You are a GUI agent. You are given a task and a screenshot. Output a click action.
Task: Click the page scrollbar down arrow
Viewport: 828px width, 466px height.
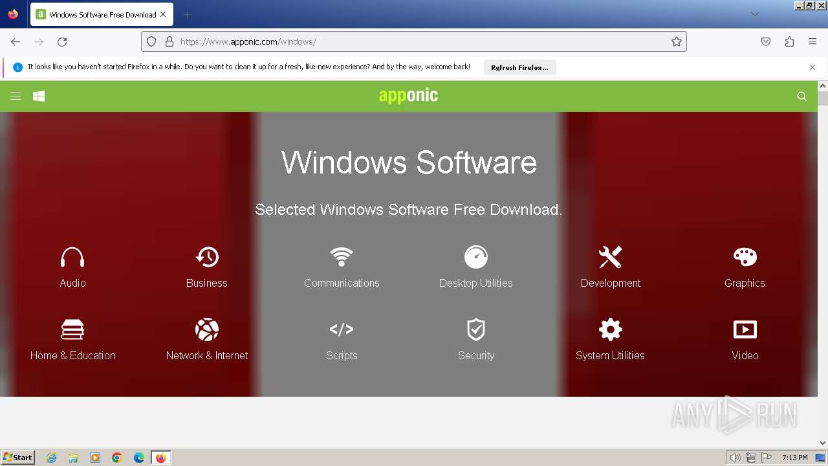click(823, 443)
